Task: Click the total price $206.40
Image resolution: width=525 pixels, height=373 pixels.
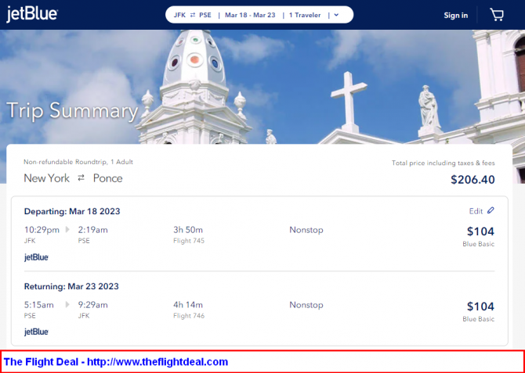Action: point(472,180)
